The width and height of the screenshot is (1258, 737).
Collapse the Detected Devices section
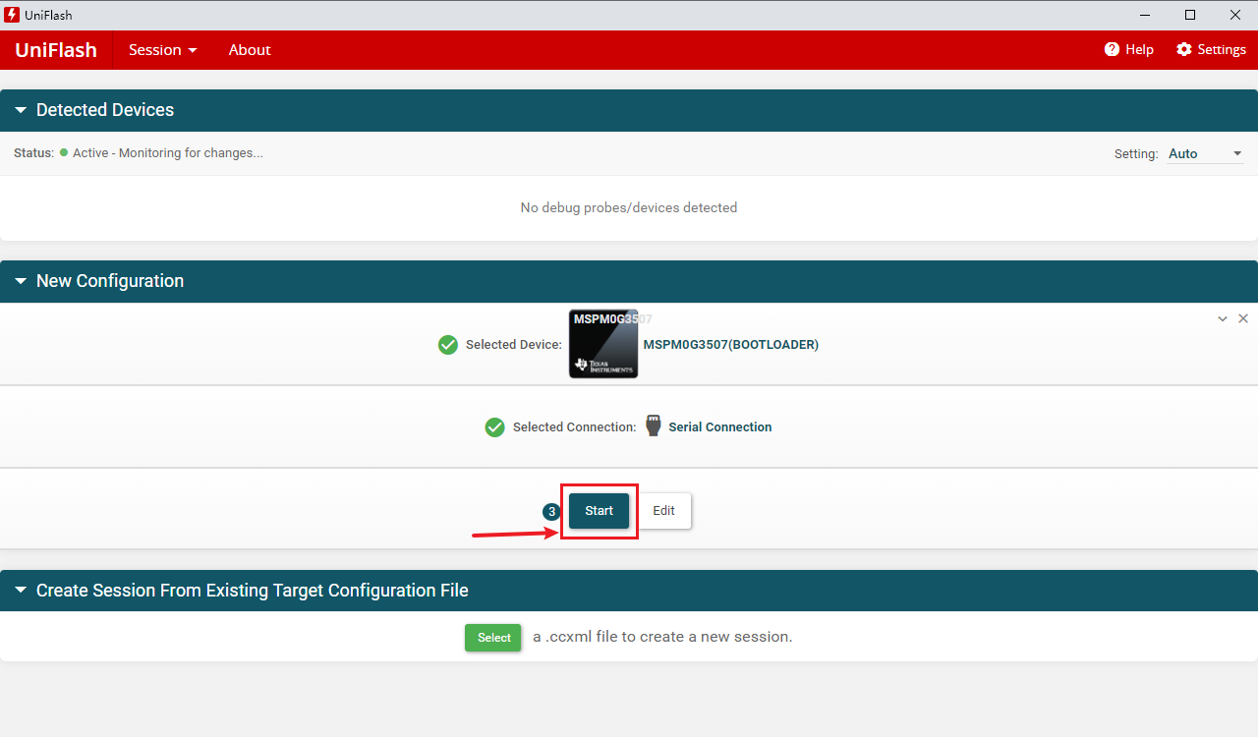[21, 110]
